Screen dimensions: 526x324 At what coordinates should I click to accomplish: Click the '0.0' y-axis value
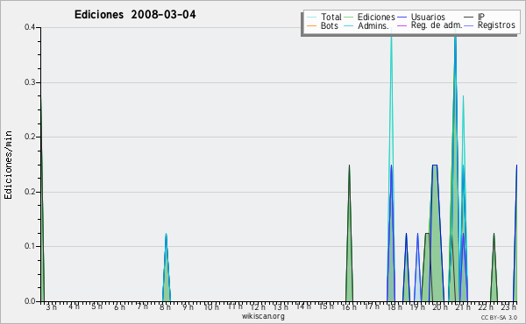point(30,301)
